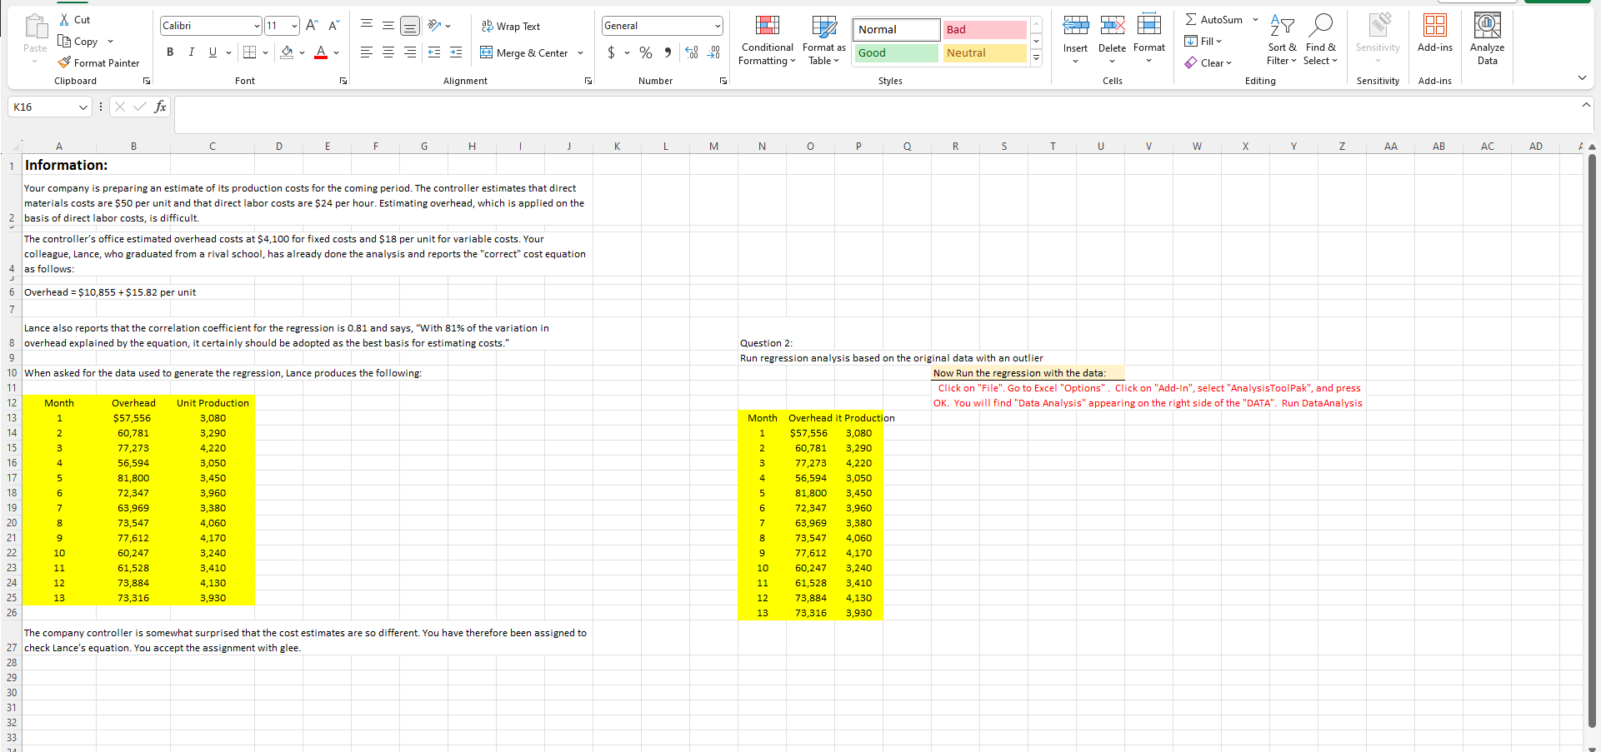Apply Comma Style
The width and height of the screenshot is (1601, 752).
(668, 52)
